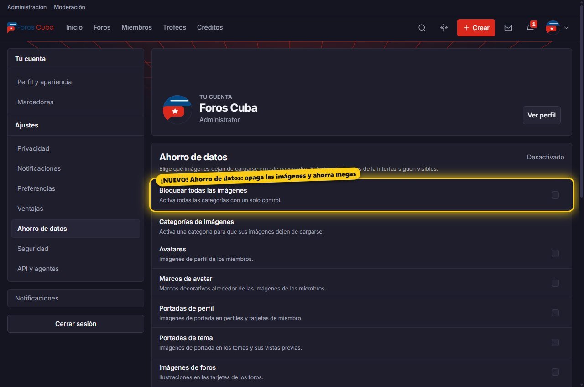Toggle the Imágenes de foros checkbox

point(555,372)
